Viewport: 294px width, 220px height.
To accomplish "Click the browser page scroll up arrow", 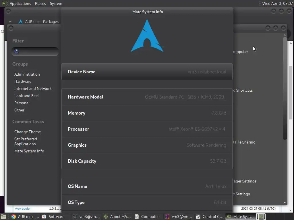I will click(291, 43).
